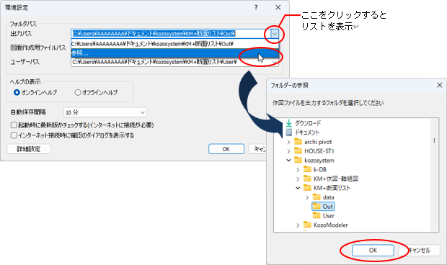Close the 環境設定 dialog
The image size is (447, 265).
278,7
